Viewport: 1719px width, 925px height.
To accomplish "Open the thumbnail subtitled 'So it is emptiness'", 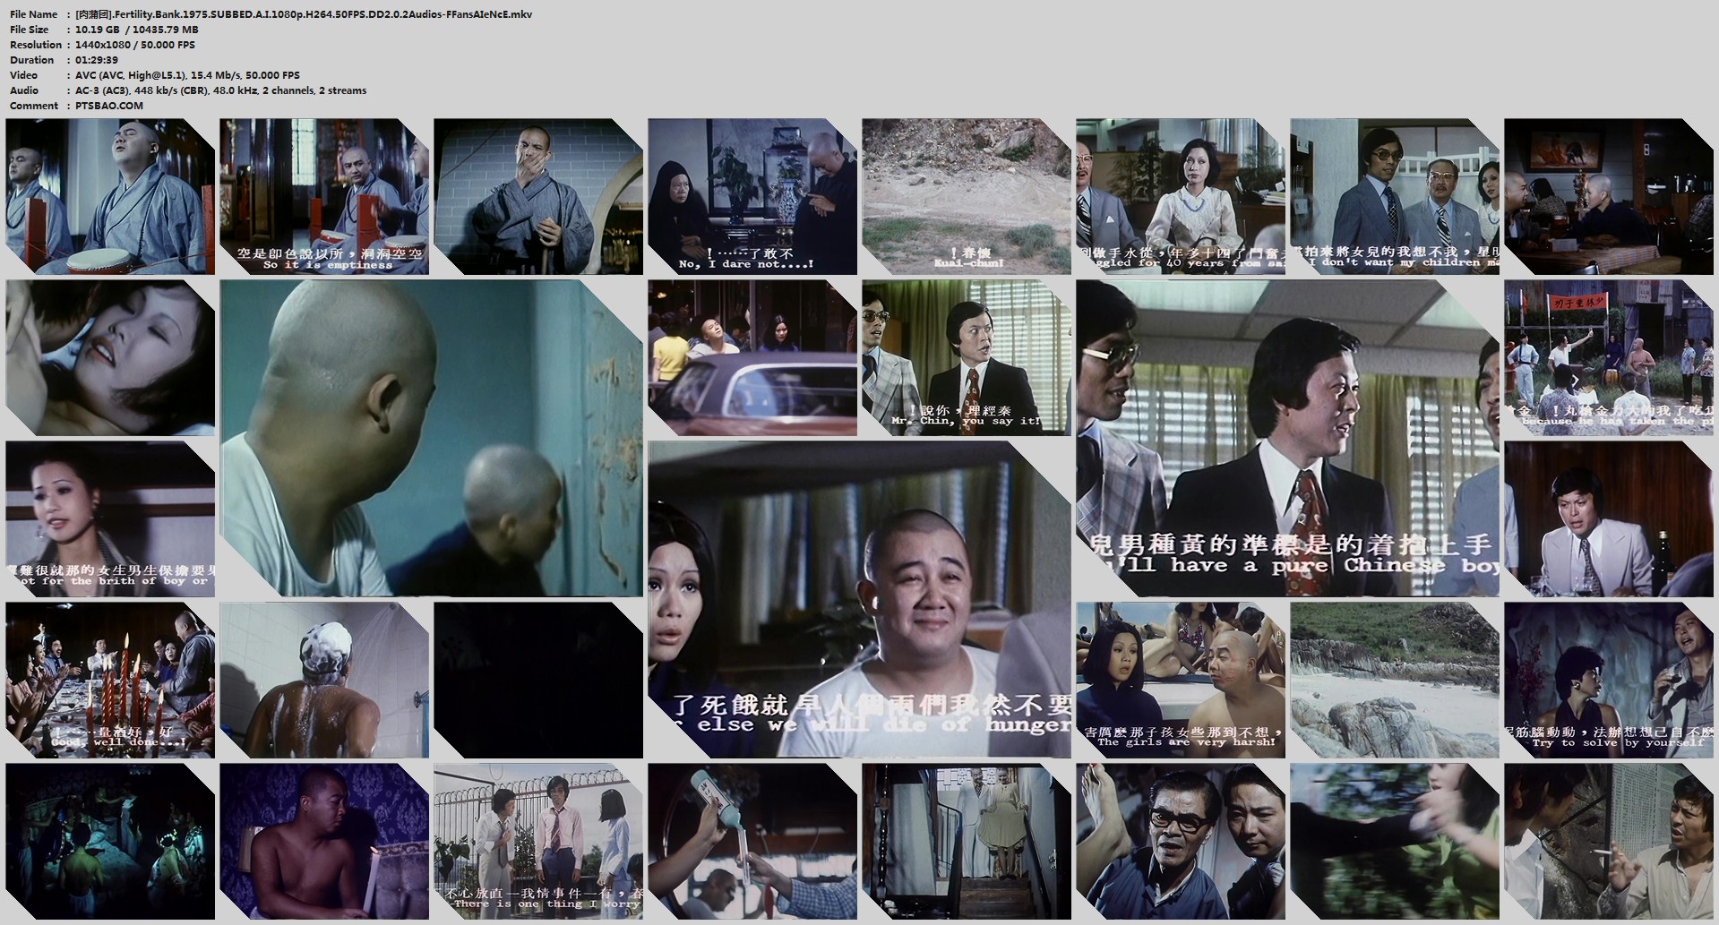I will [x=324, y=197].
